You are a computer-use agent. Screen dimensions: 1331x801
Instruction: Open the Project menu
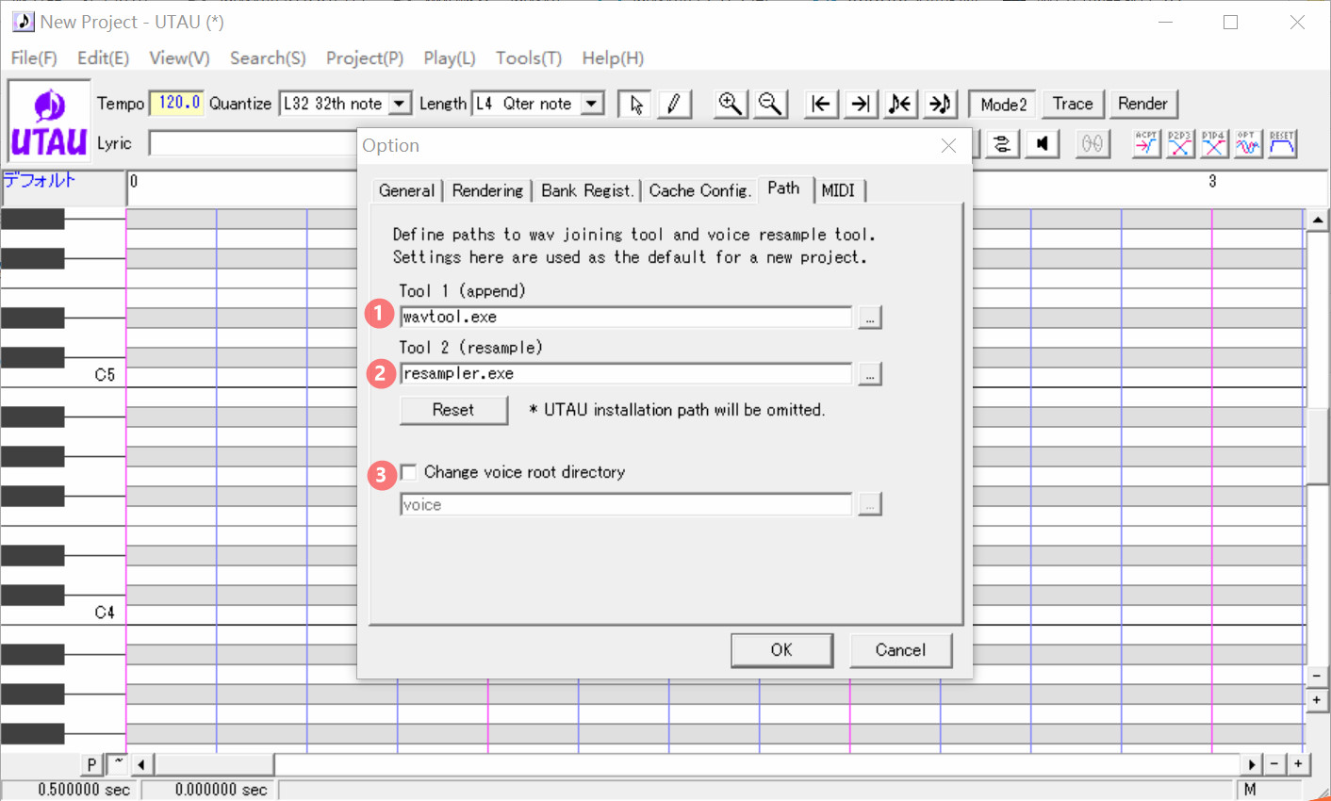pyautogui.click(x=365, y=58)
